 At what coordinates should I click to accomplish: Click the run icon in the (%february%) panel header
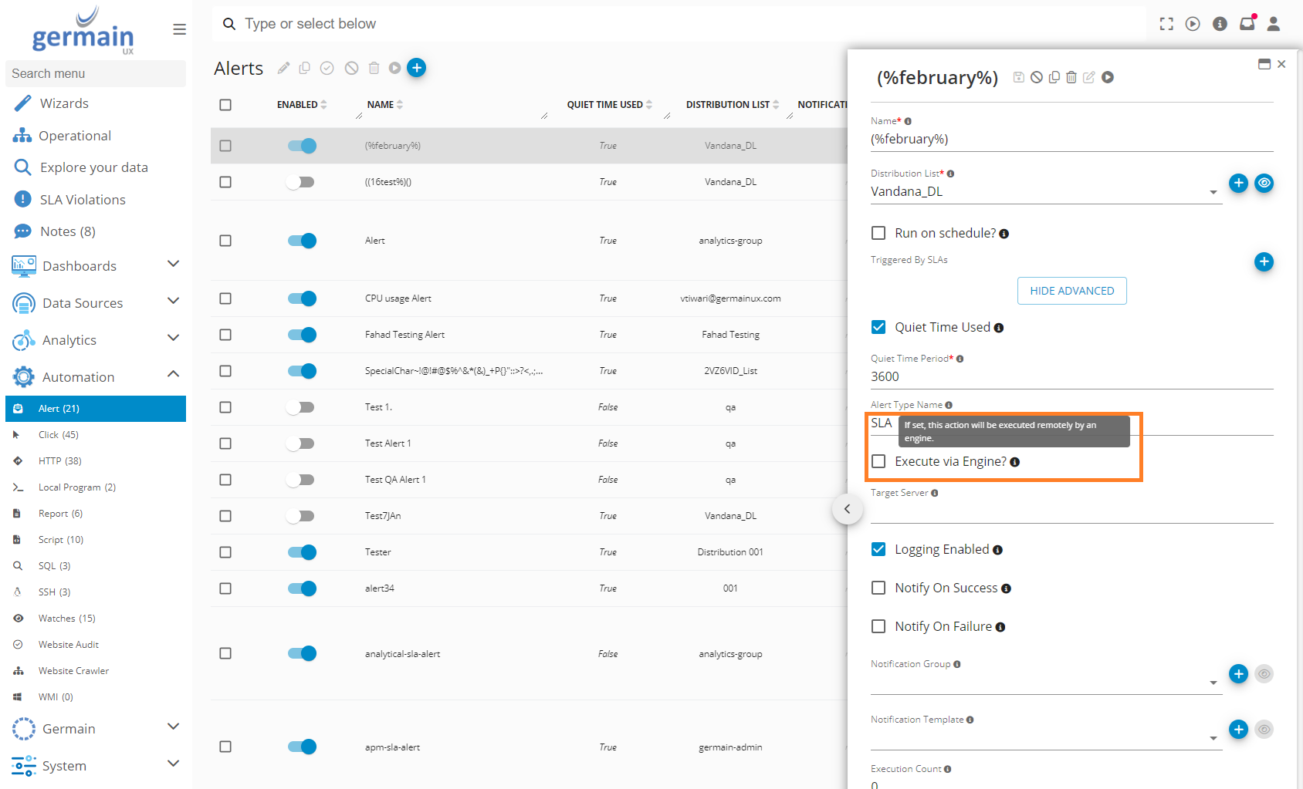1108,77
